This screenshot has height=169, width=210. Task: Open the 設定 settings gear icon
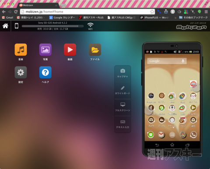21,72
